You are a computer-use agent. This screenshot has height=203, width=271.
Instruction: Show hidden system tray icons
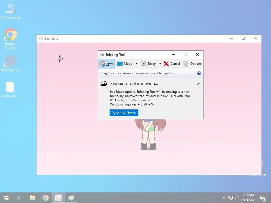[224, 198]
